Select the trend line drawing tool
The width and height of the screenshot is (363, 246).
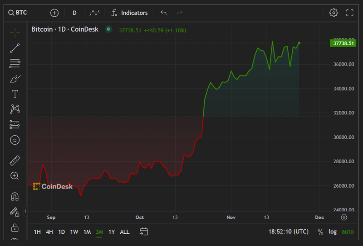(15, 48)
